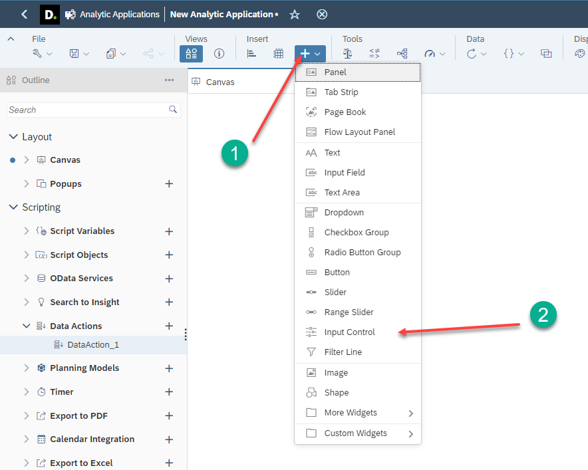Add a new Popup with plus icon
This screenshot has width=588, height=470.
169,184
